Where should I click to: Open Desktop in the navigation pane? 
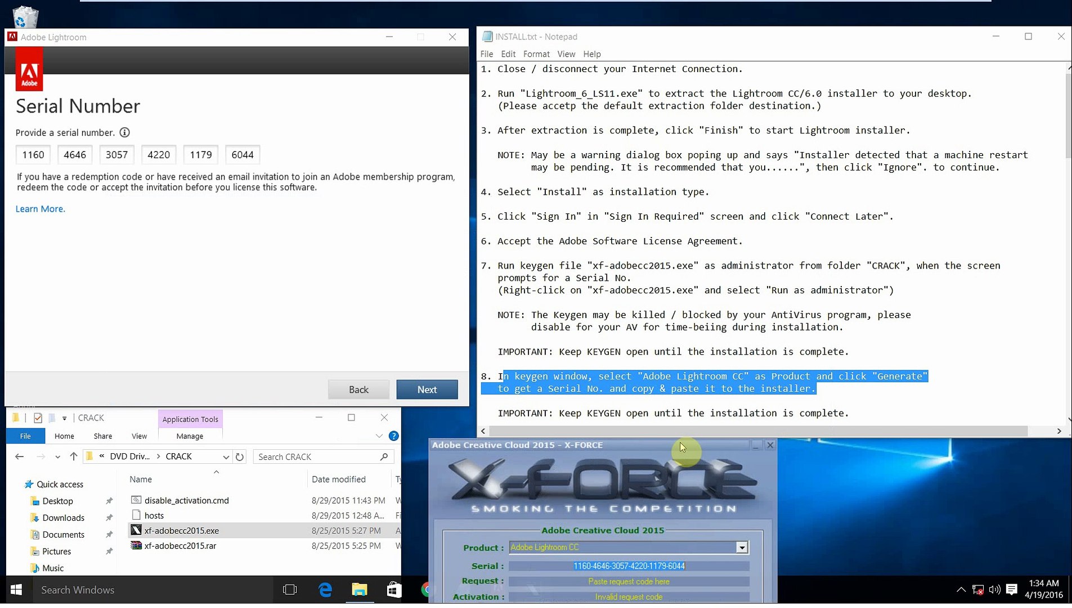(57, 501)
